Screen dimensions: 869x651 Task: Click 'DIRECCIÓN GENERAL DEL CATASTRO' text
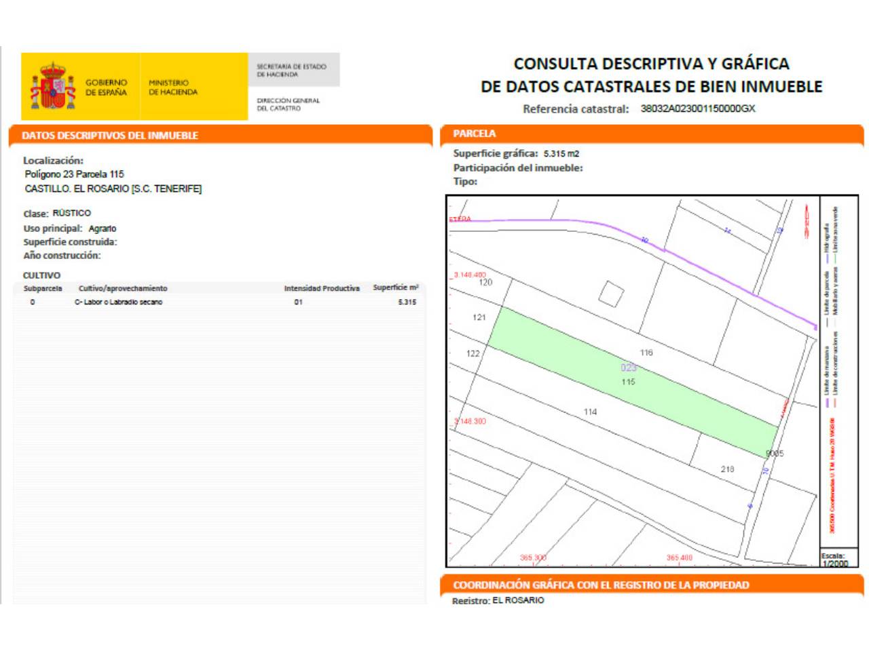[x=288, y=104]
